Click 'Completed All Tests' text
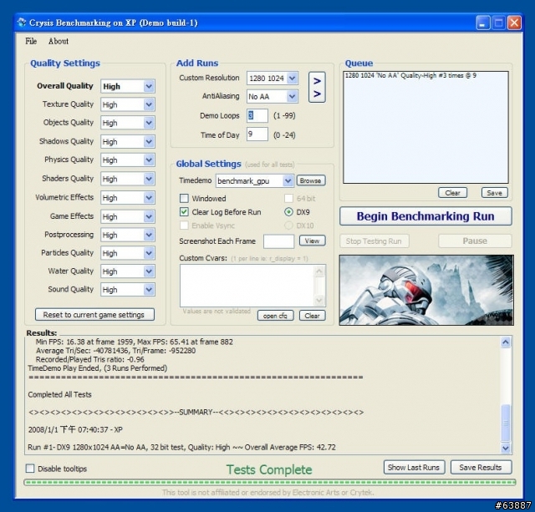The image size is (535, 512). [59, 395]
